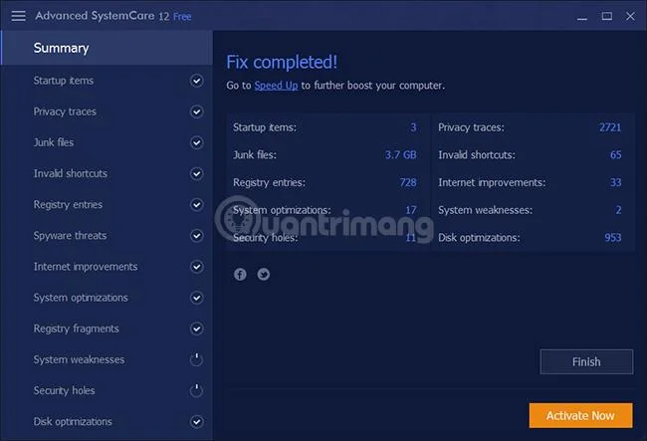Click the orange Activate Now button
The image size is (647, 441).
tap(580, 415)
